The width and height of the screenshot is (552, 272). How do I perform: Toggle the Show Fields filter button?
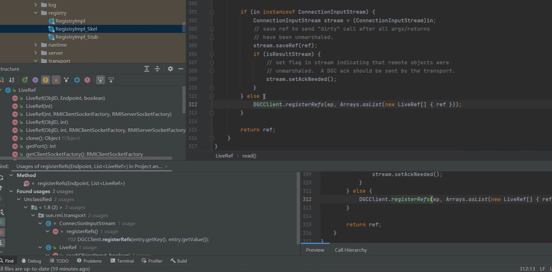tap(46, 80)
